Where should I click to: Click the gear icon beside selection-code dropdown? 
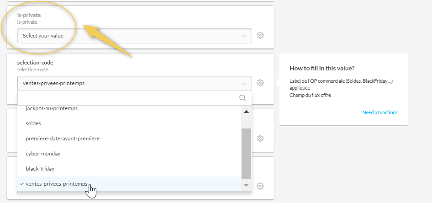(260, 83)
